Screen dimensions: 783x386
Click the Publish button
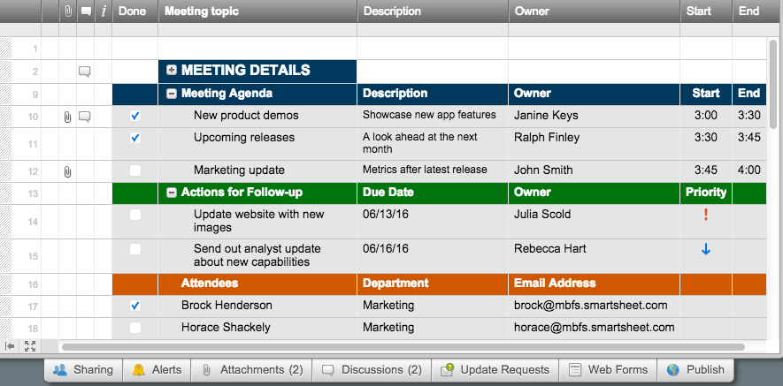[x=696, y=370]
